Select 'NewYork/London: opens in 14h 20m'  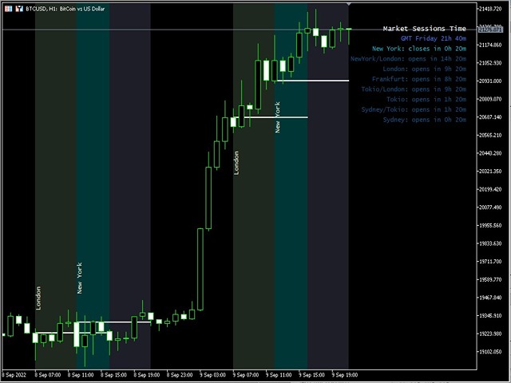click(408, 58)
